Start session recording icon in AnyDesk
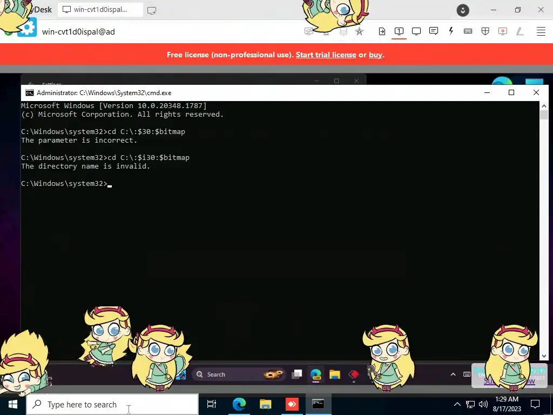Viewport: 553px width, 415px height. (x=503, y=31)
